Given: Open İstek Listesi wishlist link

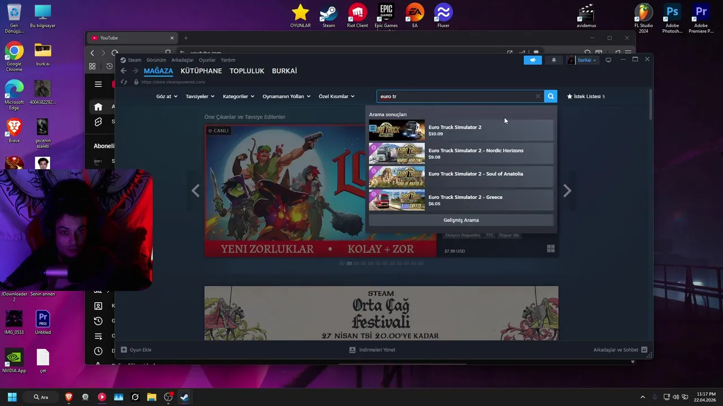Looking at the screenshot, I should click(x=586, y=96).
